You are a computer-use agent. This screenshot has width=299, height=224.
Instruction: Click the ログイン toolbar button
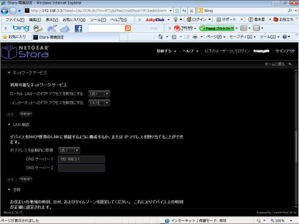pyautogui.click(x=197, y=20)
